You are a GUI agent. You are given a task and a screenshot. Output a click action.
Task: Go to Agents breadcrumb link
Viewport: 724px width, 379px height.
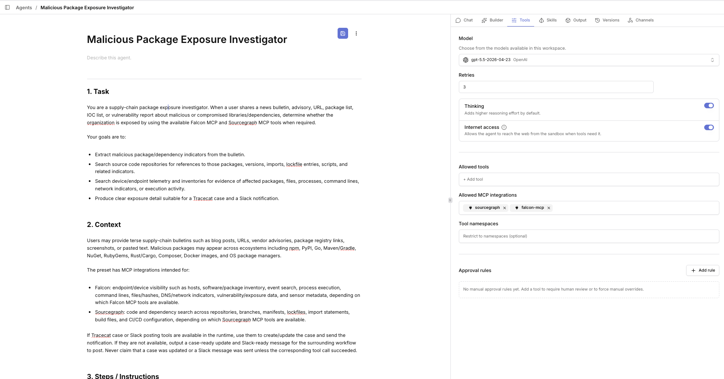coord(24,8)
